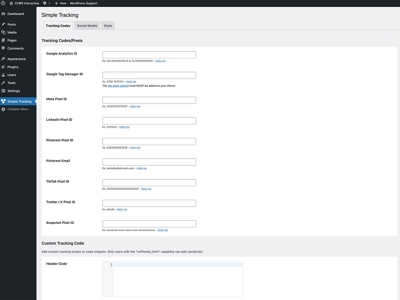
Task: Open the Dashboard gauge icon in sidebar
Action: (x=3, y=14)
